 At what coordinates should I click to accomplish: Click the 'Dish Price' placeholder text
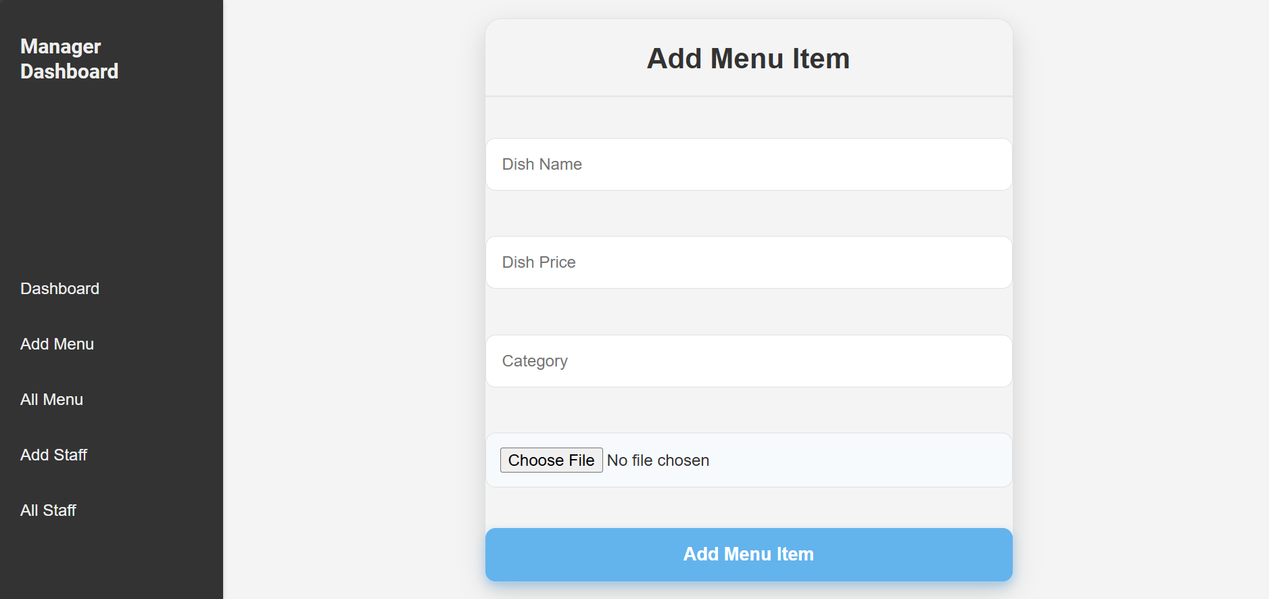(x=539, y=262)
